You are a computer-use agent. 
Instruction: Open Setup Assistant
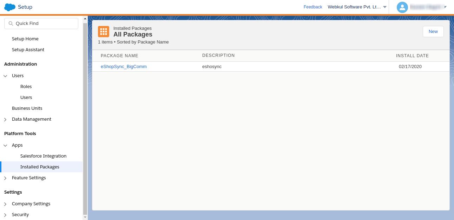click(x=28, y=50)
